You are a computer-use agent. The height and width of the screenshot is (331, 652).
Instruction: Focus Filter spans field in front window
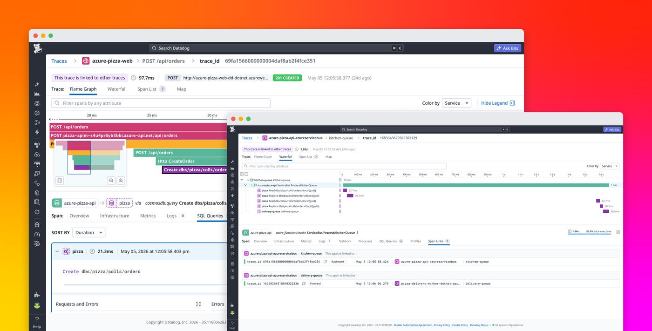344,166
